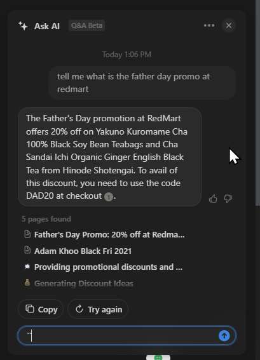Open the three-dot more options menu
Viewport: 260px width, 360px height.
tap(209, 25)
